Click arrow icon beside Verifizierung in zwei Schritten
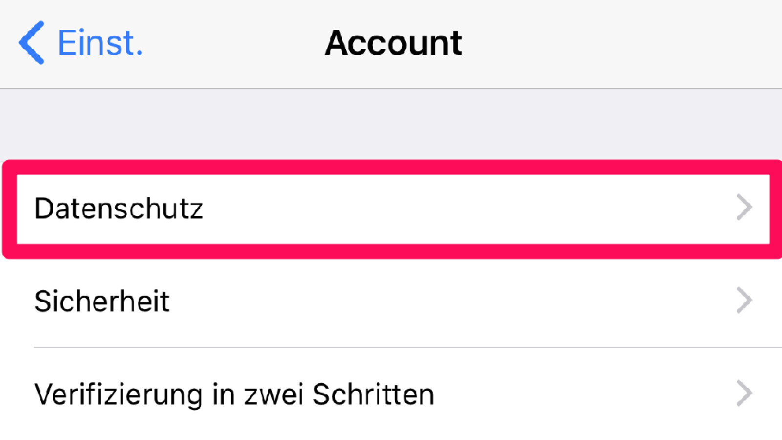The width and height of the screenshot is (782, 440). pyautogui.click(x=744, y=393)
